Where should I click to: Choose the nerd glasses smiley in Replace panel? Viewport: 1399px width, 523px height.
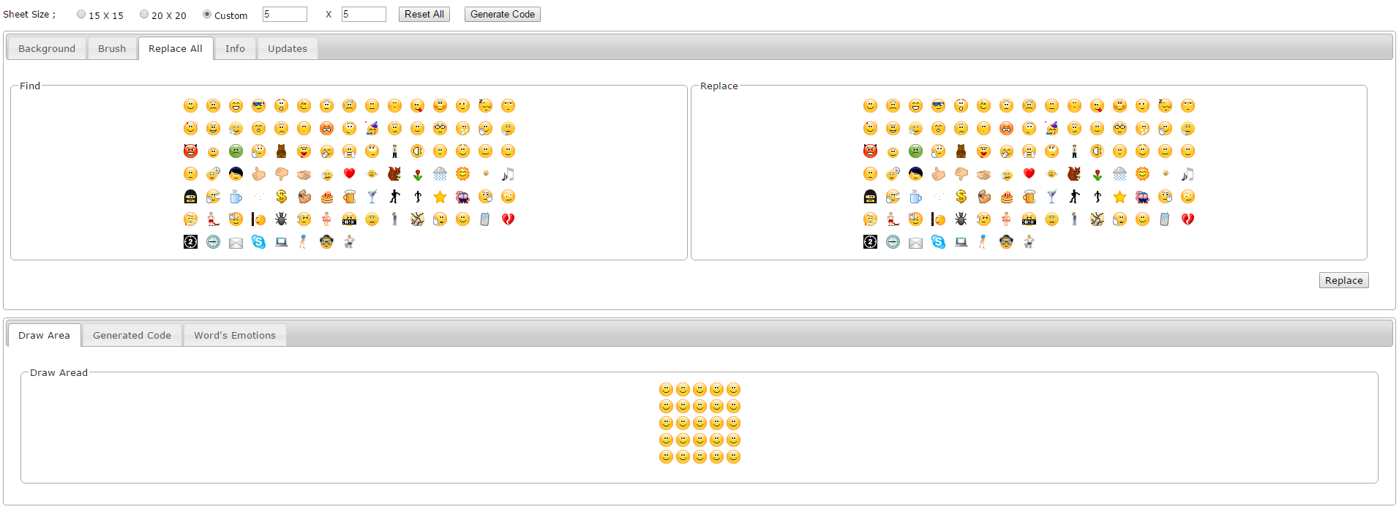tap(1119, 129)
